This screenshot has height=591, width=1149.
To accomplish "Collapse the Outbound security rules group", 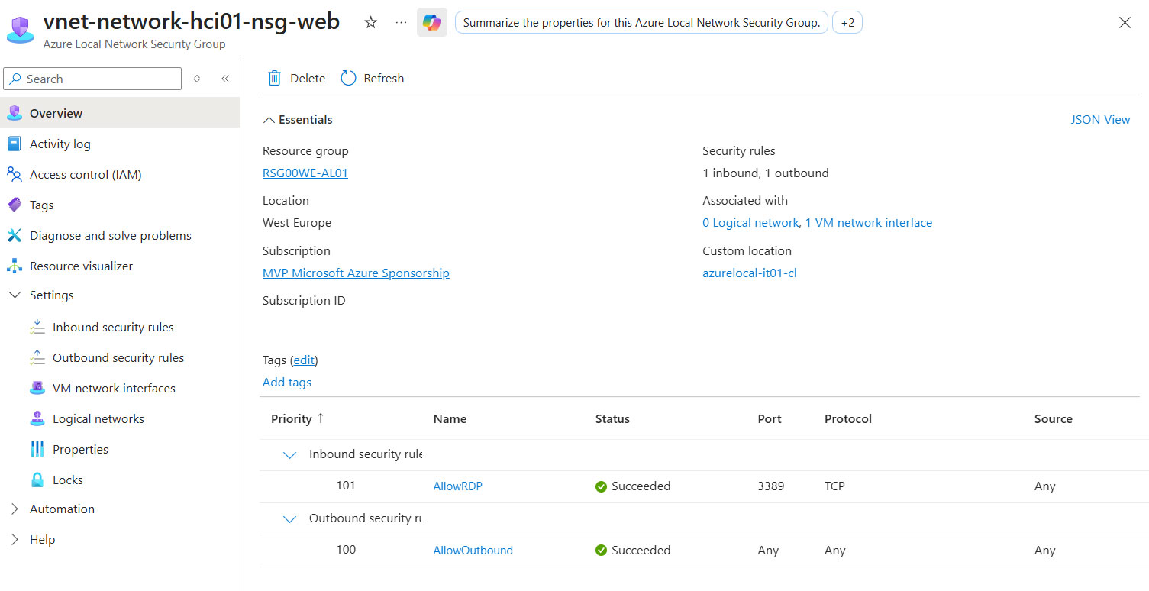I will coord(289,519).
